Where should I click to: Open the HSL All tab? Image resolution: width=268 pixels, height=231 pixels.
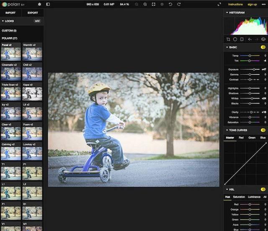tap(265, 197)
